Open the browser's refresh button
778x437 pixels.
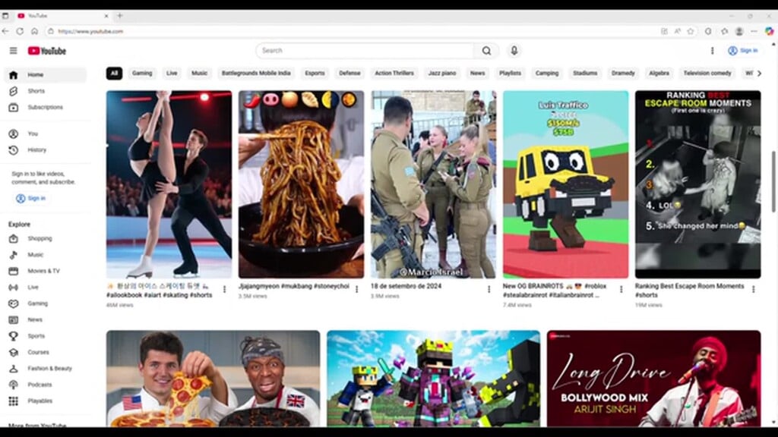[x=20, y=31]
